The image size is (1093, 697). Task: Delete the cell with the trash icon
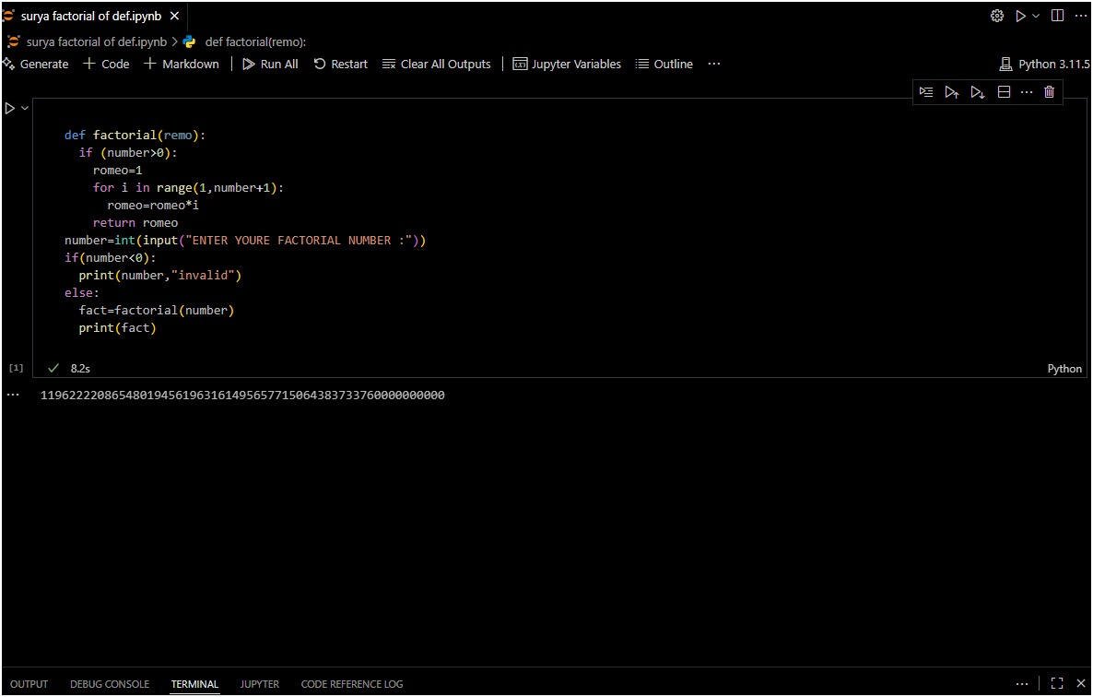(1049, 92)
